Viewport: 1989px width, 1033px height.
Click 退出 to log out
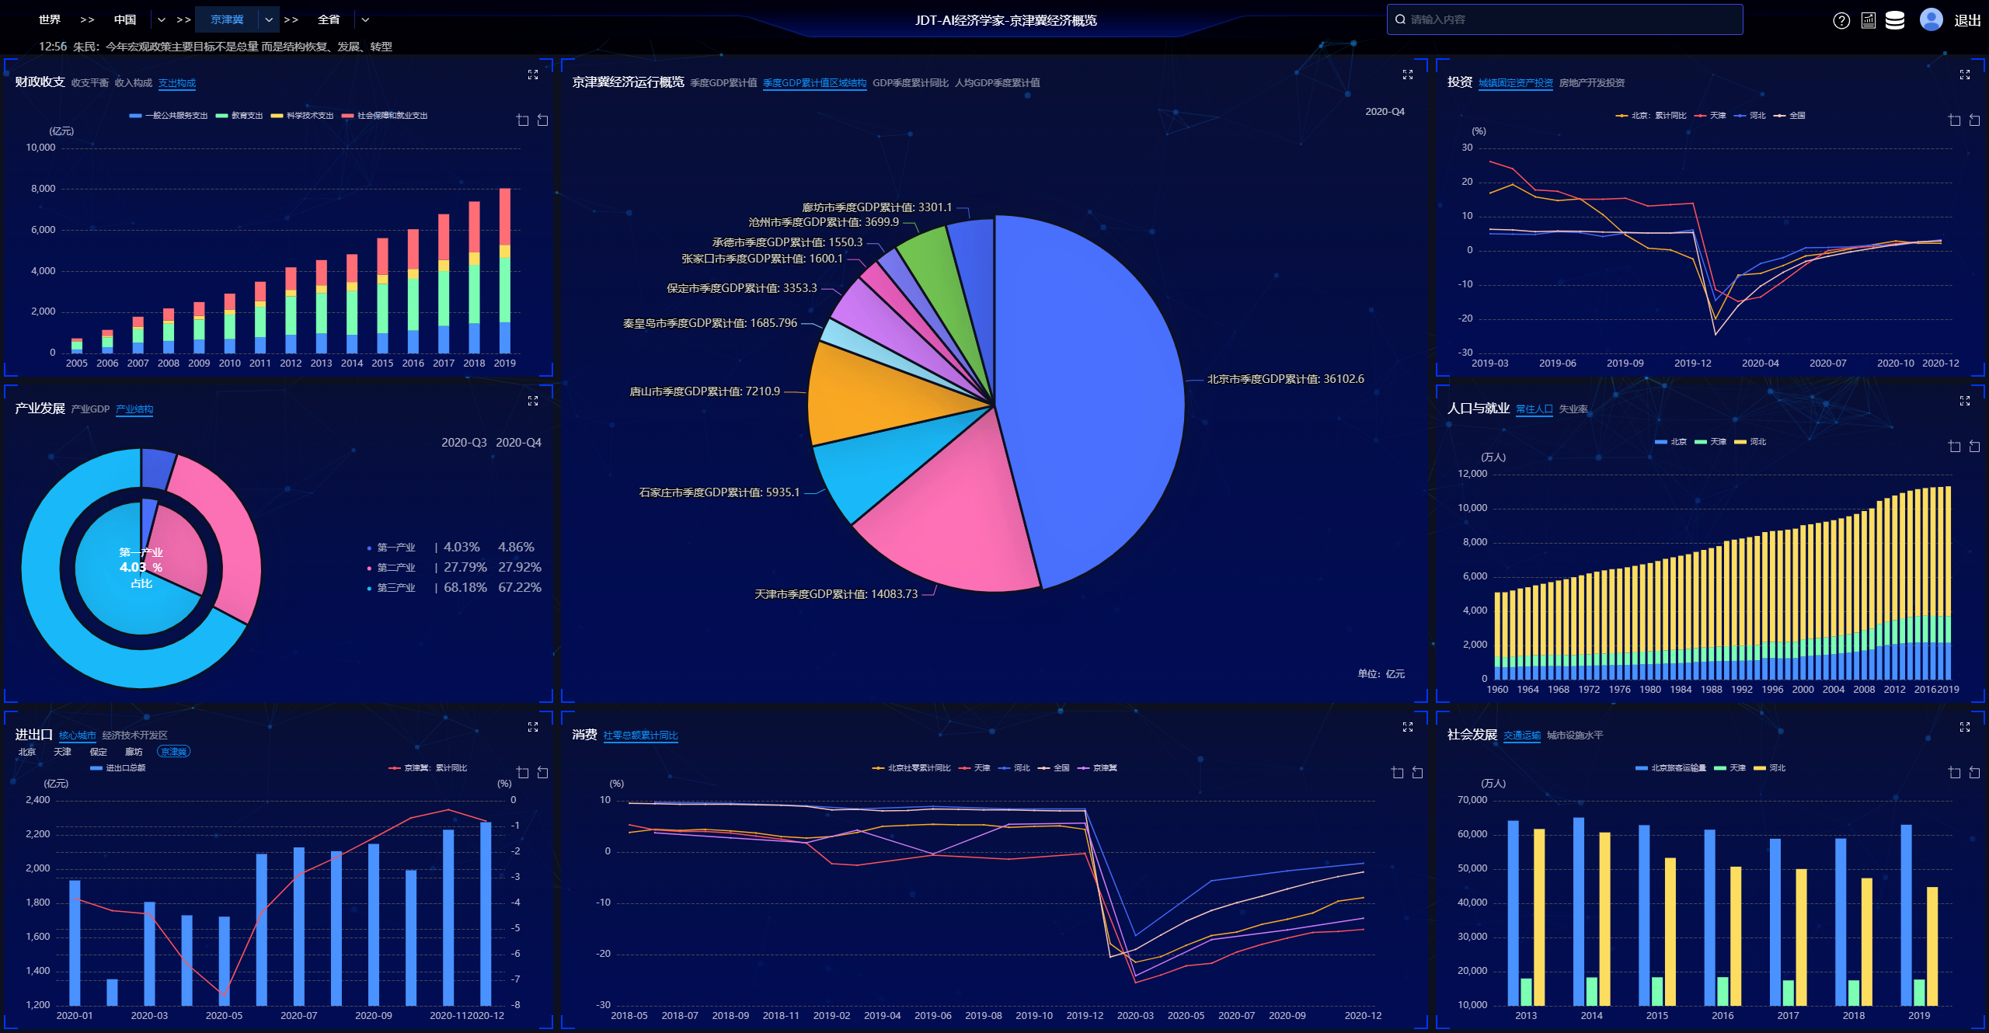(x=1967, y=21)
